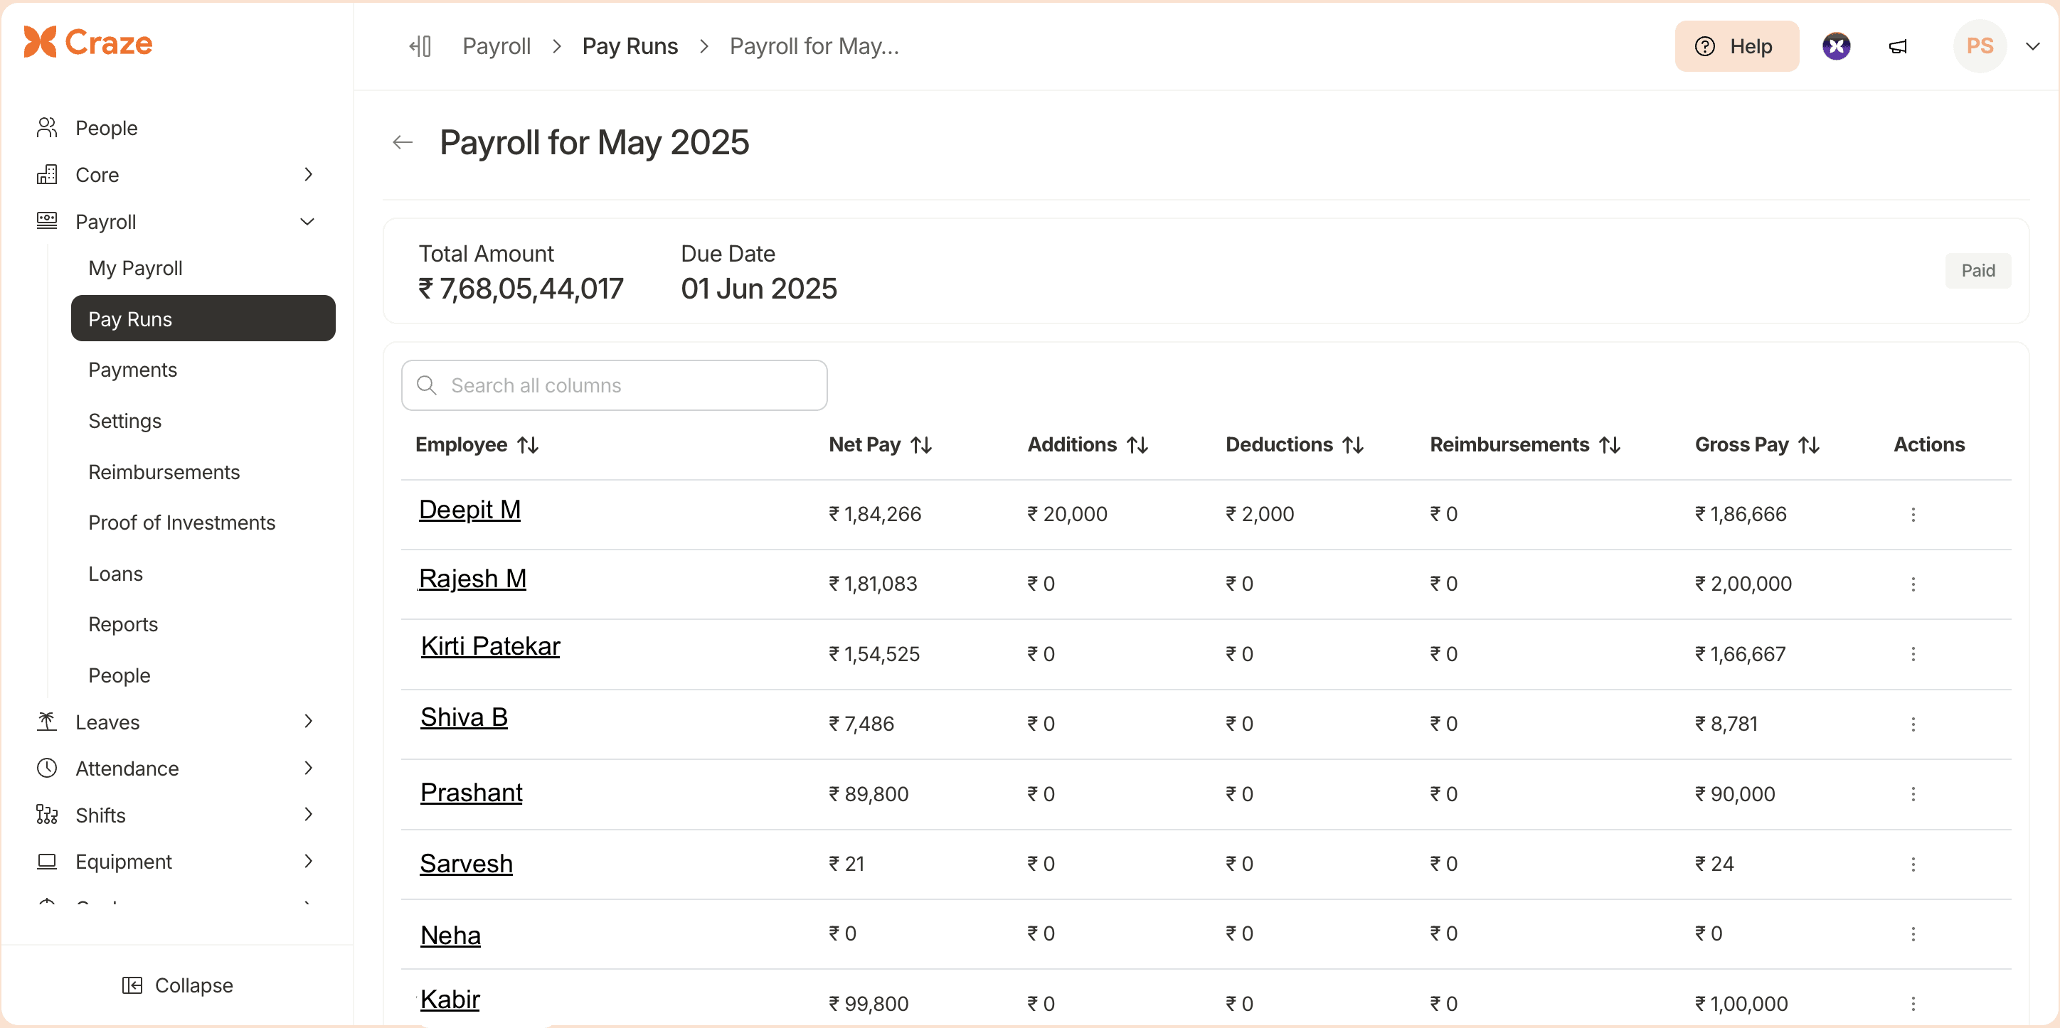Expand the Core section chevron

pyautogui.click(x=309, y=174)
